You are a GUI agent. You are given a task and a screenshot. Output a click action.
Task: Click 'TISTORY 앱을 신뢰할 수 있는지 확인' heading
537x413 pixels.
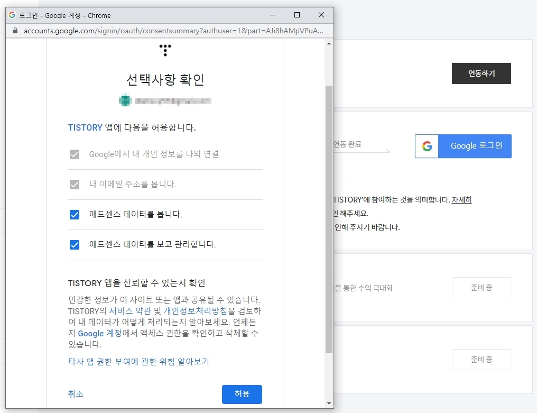[137, 283]
